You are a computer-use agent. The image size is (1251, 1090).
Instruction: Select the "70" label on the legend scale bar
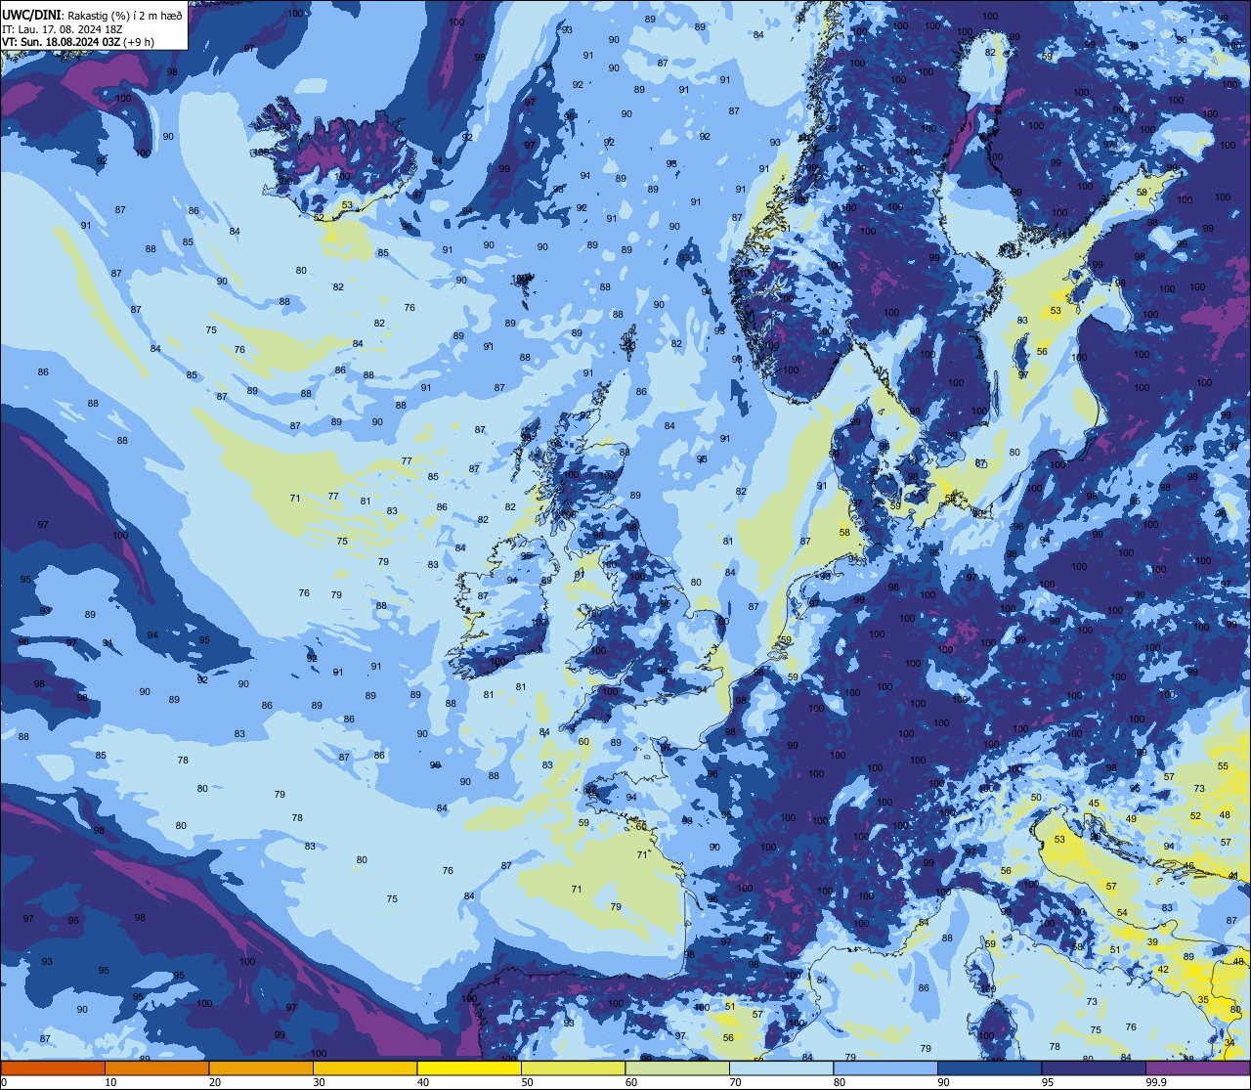click(x=736, y=1082)
